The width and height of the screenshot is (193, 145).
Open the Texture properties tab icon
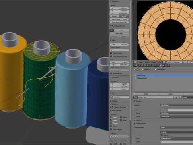163,66
